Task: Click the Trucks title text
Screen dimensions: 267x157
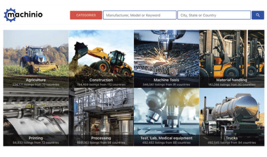Action: point(232,138)
